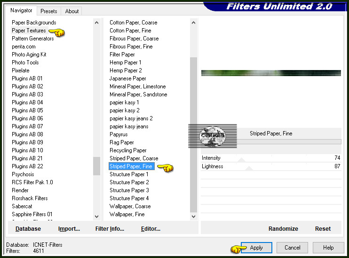Select the Navigator tab
The height and width of the screenshot is (258, 349).
[21, 10]
